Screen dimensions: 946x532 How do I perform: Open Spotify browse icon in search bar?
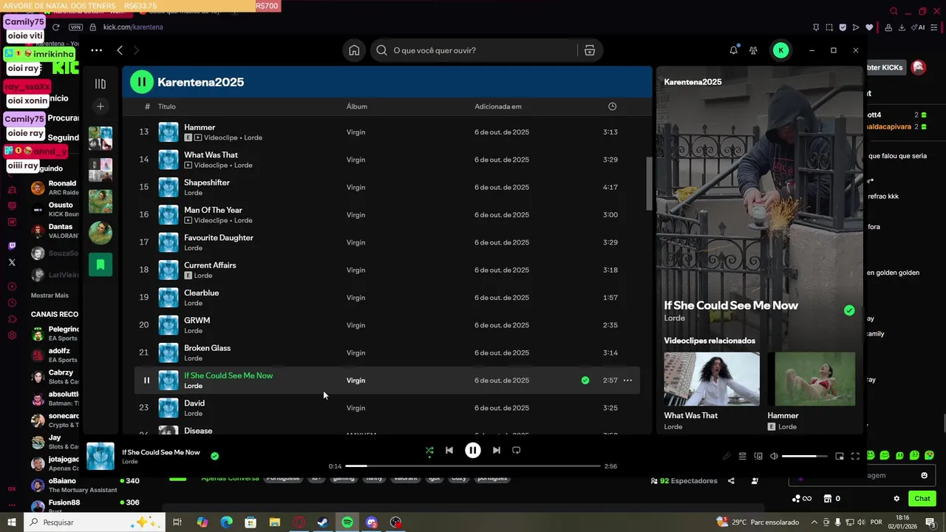[589, 50]
